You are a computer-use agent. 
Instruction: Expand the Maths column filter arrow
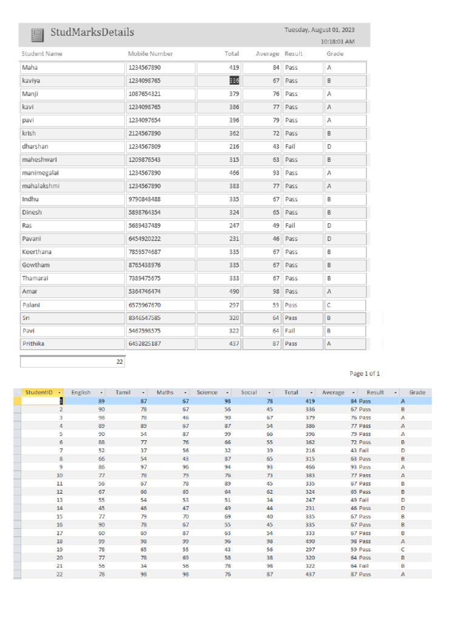click(x=186, y=392)
